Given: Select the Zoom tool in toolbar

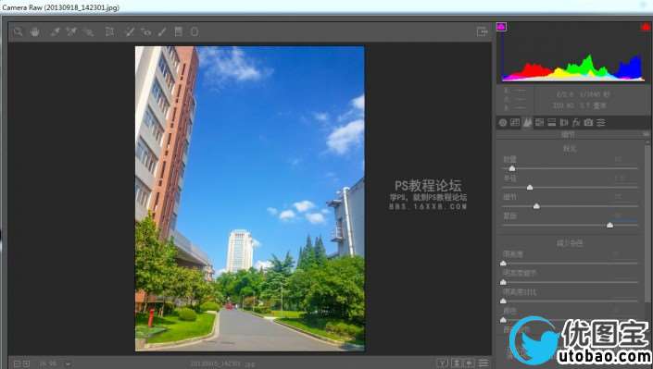Looking at the screenshot, I should [x=18, y=31].
